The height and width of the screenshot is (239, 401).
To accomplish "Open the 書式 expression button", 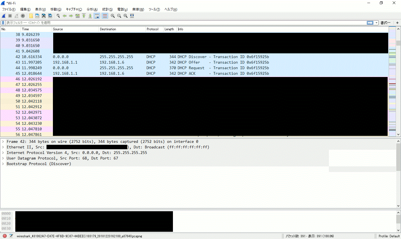I will click(x=385, y=23).
